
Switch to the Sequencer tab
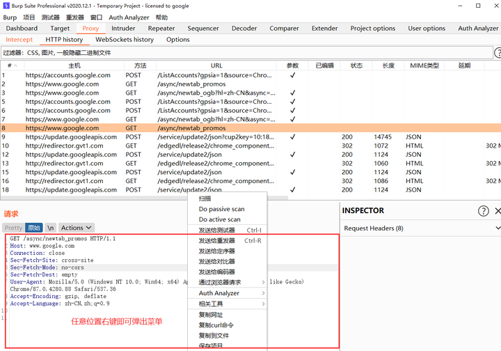point(203,29)
